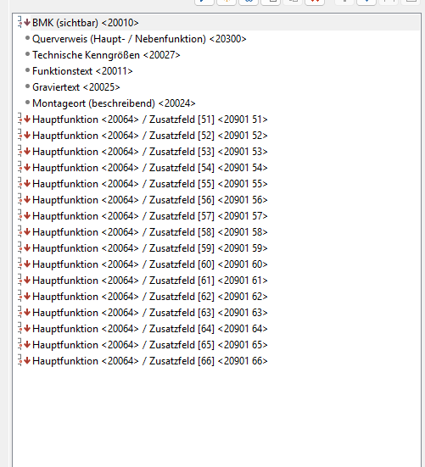425x467 pixels.
Task: Expand tree node of Zusatzfeld [64] row
Action: [20, 328]
